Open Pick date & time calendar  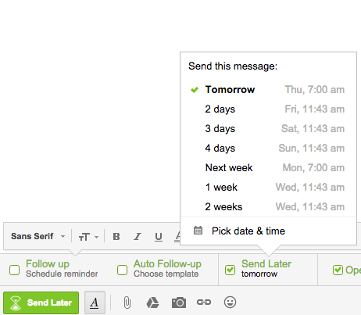tap(268, 231)
